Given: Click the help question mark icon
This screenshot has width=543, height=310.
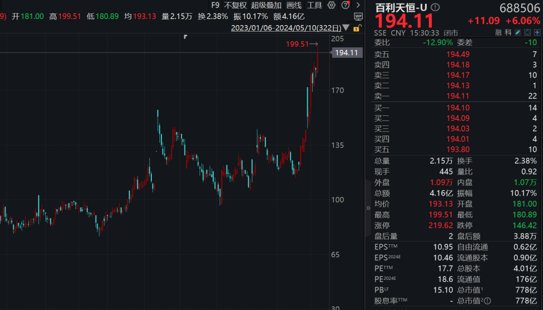Looking at the screenshot, I should (x=345, y=5).
